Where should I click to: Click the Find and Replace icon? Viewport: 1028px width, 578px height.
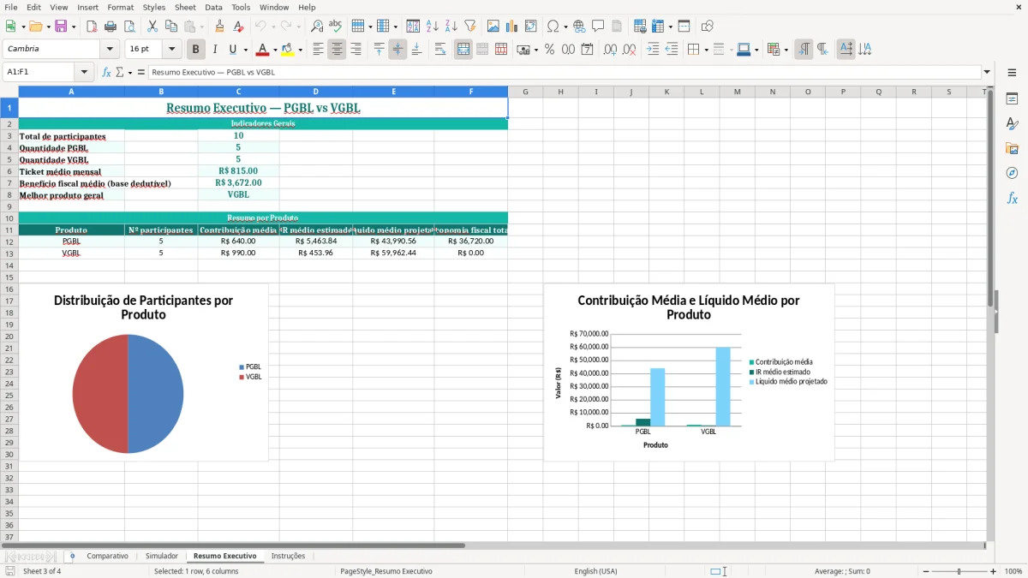pos(317,27)
